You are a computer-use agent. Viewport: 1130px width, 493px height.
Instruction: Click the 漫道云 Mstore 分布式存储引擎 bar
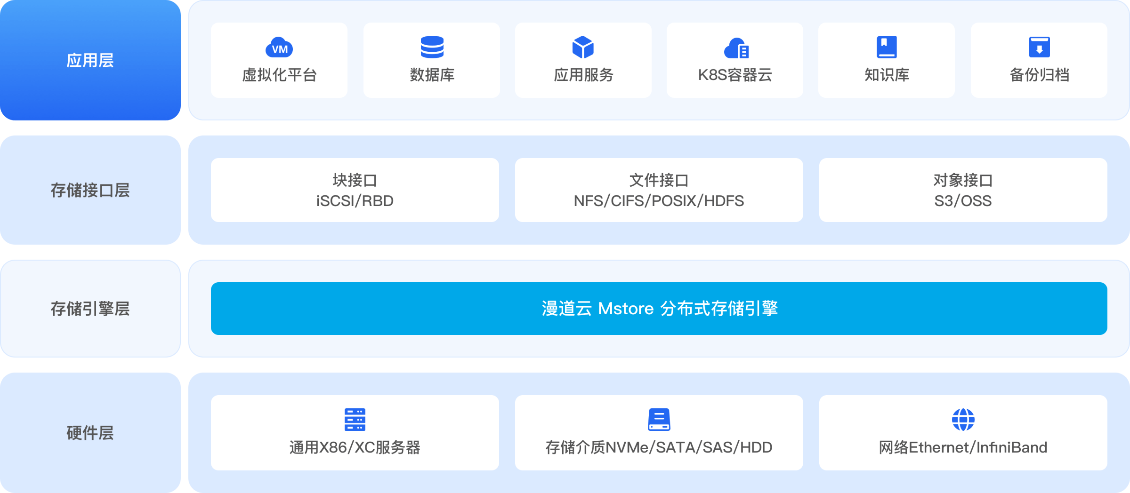(x=659, y=309)
